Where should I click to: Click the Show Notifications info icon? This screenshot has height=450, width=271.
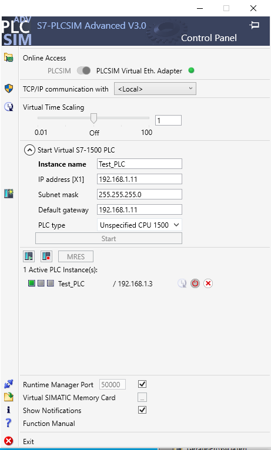8,410
